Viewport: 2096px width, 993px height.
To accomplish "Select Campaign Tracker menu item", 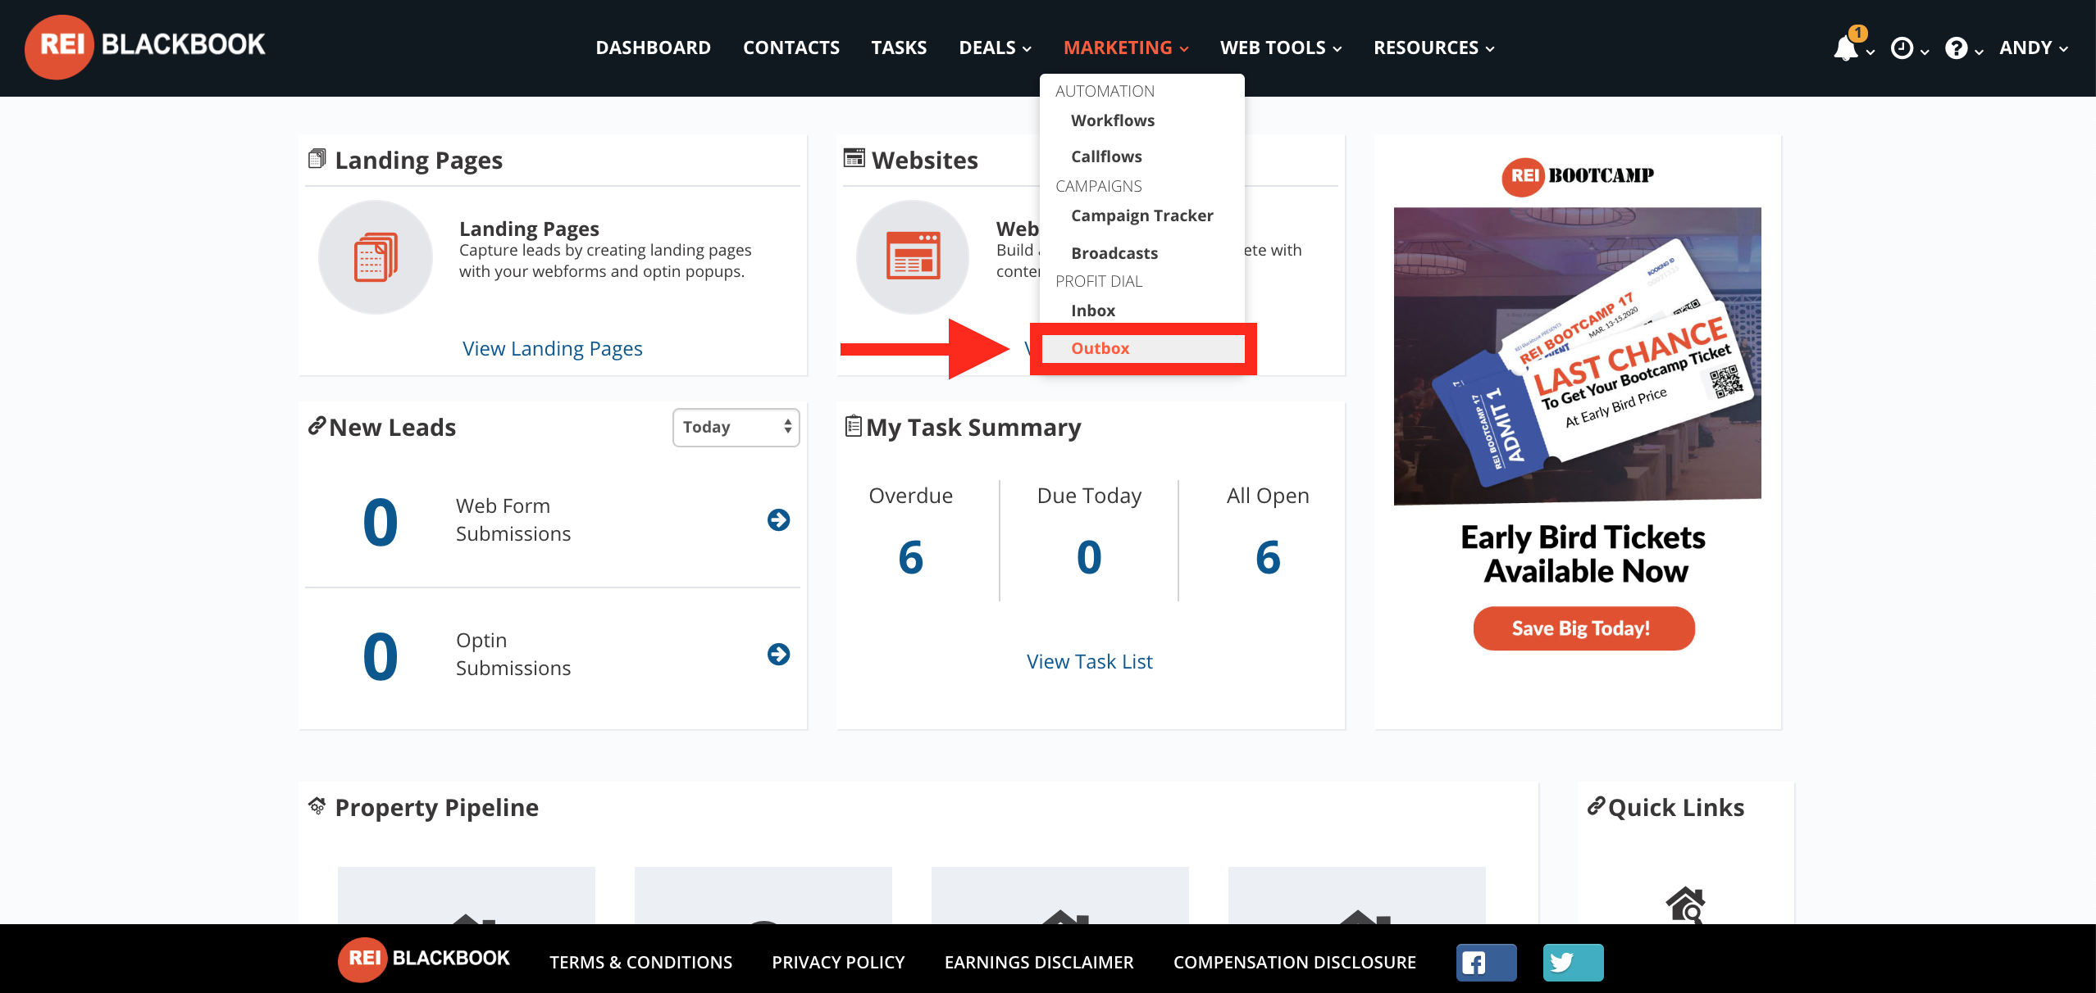I will 1141,215.
